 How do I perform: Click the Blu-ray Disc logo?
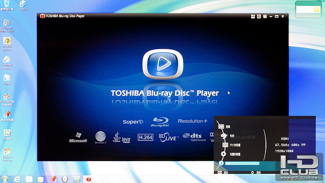[x=160, y=122]
